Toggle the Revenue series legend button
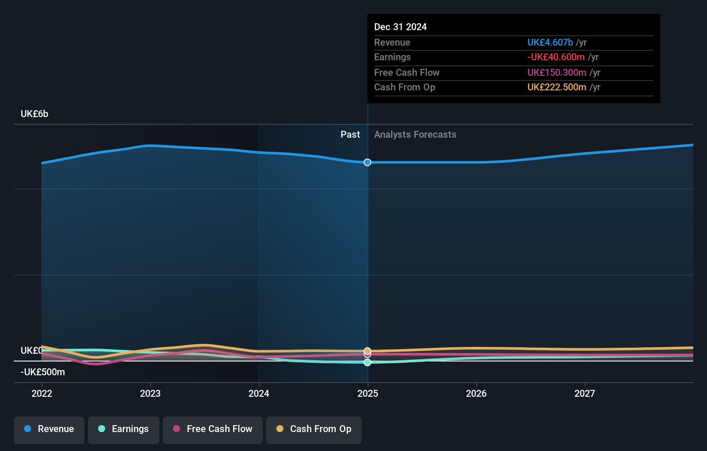 49,430
